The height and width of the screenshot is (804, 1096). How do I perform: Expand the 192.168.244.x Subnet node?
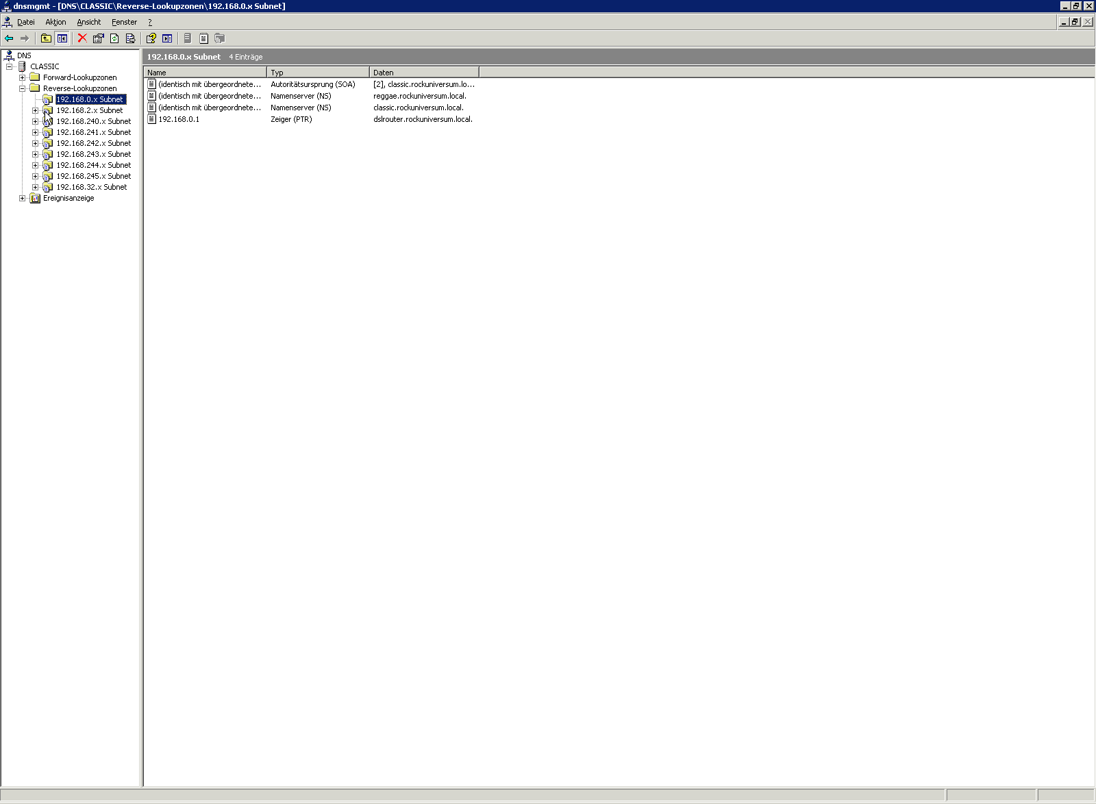pyautogui.click(x=36, y=165)
